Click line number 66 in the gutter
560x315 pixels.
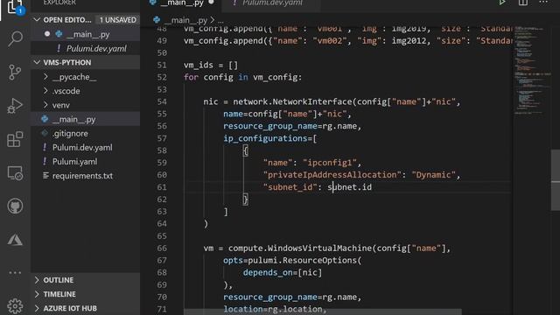(162, 248)
